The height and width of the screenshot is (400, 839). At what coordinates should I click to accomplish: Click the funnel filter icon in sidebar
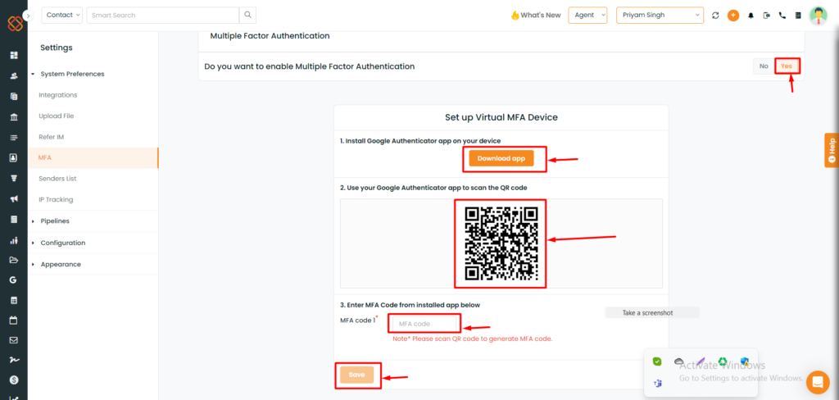coord(14,179)
